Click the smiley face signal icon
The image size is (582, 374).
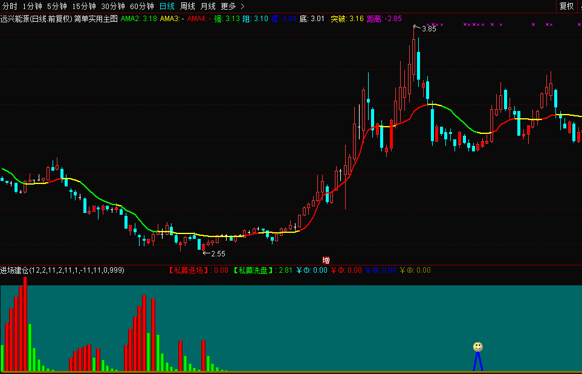tap(478, 347)
